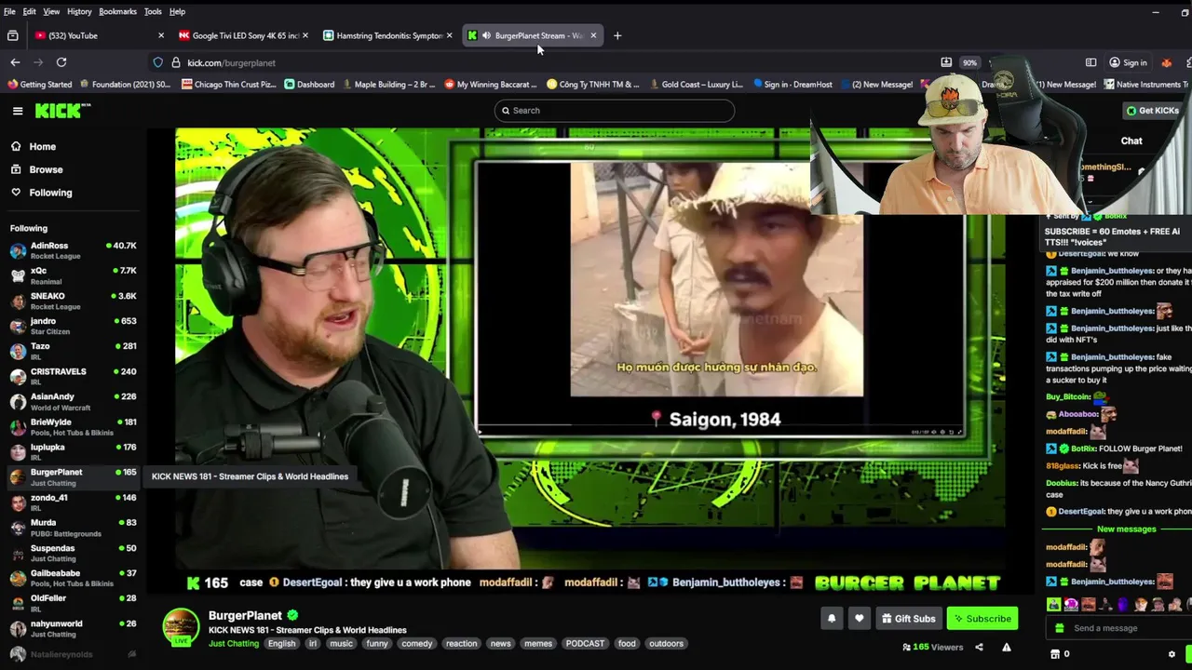Screen dimensions: 1192x670
Task: Reload the page with refresh icon
Action: 61,62
